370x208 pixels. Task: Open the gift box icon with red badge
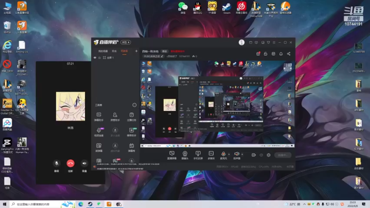pos(258,54)
